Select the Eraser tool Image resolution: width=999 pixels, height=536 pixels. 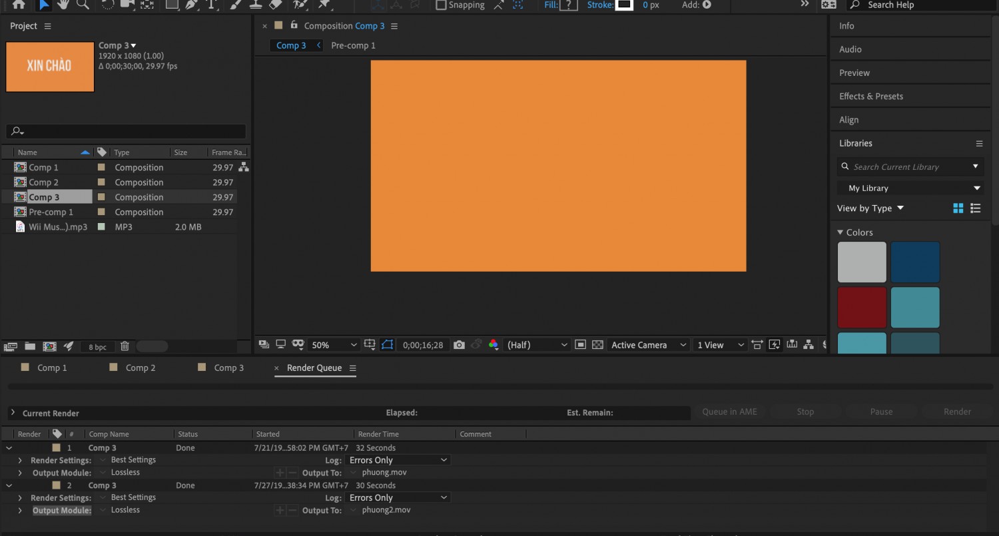coord(276,4)
